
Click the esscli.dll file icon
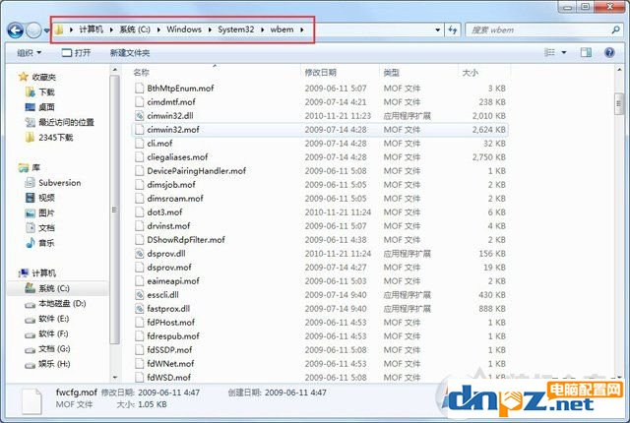[139, 295]
